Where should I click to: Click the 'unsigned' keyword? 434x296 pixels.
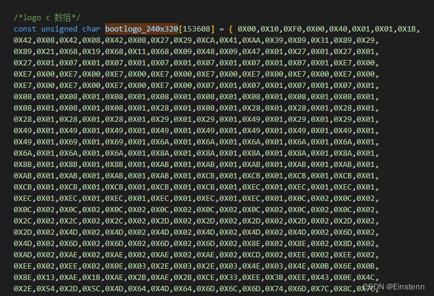59,29
